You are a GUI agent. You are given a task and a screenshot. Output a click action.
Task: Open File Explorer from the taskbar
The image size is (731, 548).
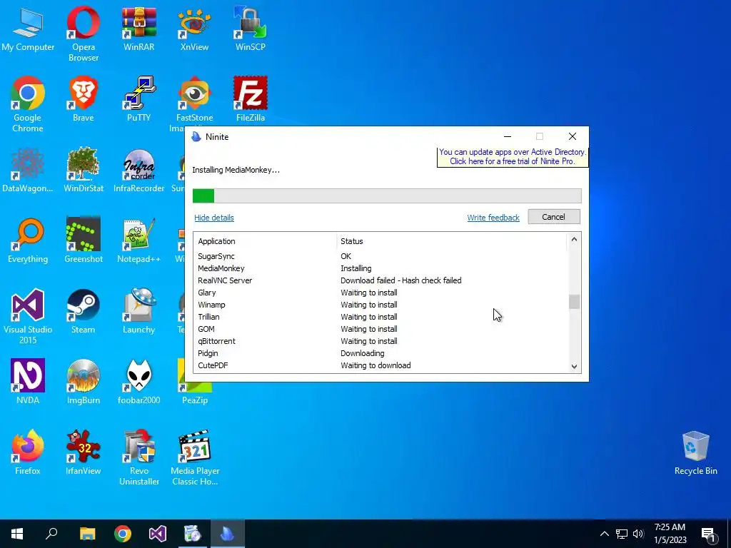(87, 534)
